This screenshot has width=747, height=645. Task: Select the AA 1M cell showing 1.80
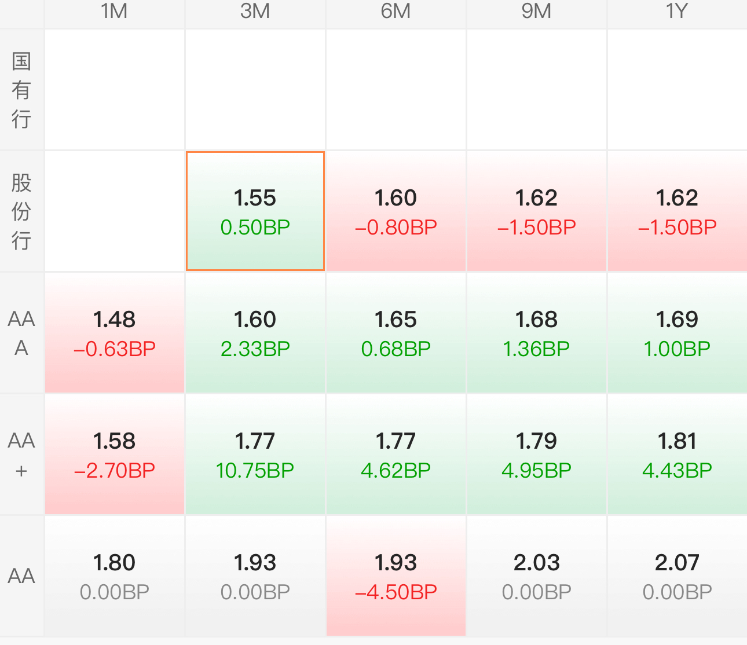coord(115,576)
